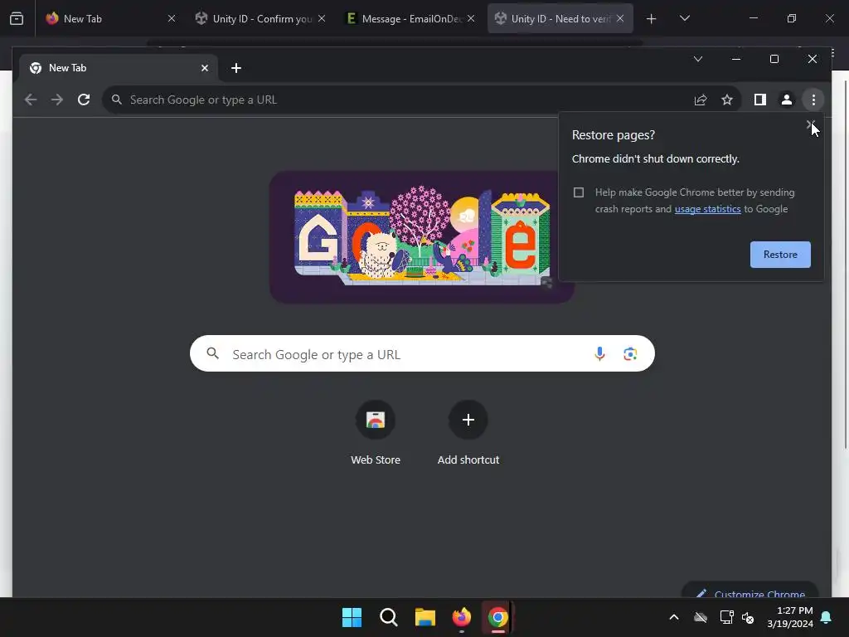Share this page icon in address bar
The width and height of the screenshot is (849, 637).
point(700,100)
